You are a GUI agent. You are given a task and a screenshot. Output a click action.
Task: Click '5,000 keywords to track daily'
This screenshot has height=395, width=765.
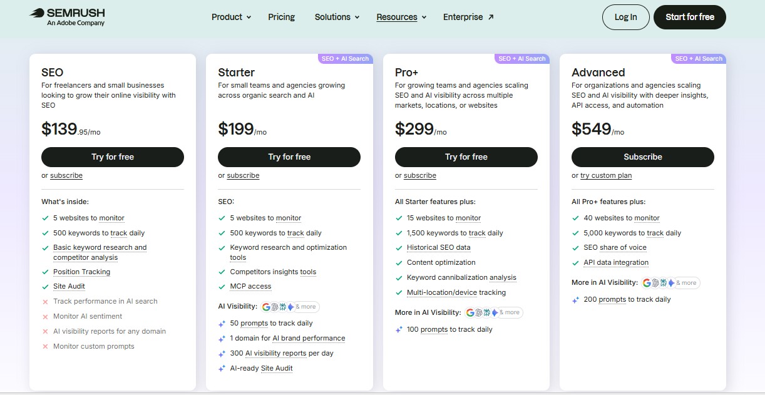pyautogui.click(x=632, y=233)
